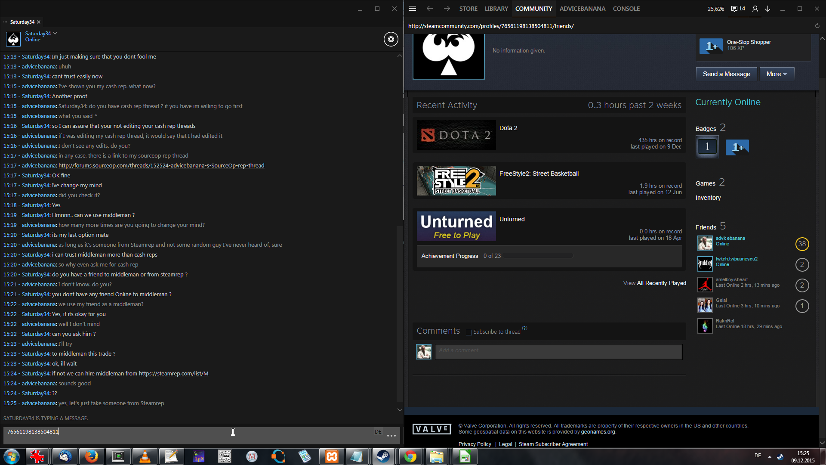Click the hamburger menu icon
Screen dimensions: 826x465
[412, 9]
